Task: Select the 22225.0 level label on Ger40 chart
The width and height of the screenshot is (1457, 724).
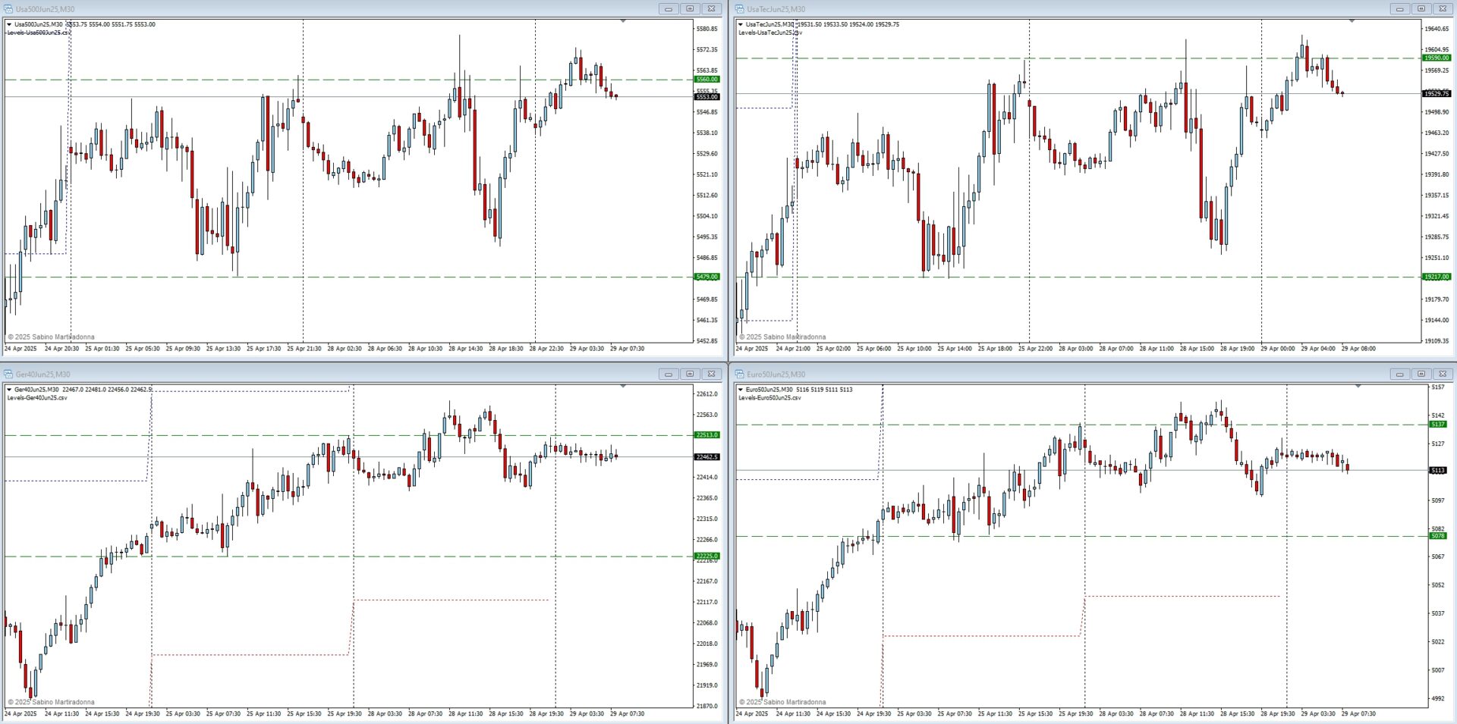Action: 706,556
